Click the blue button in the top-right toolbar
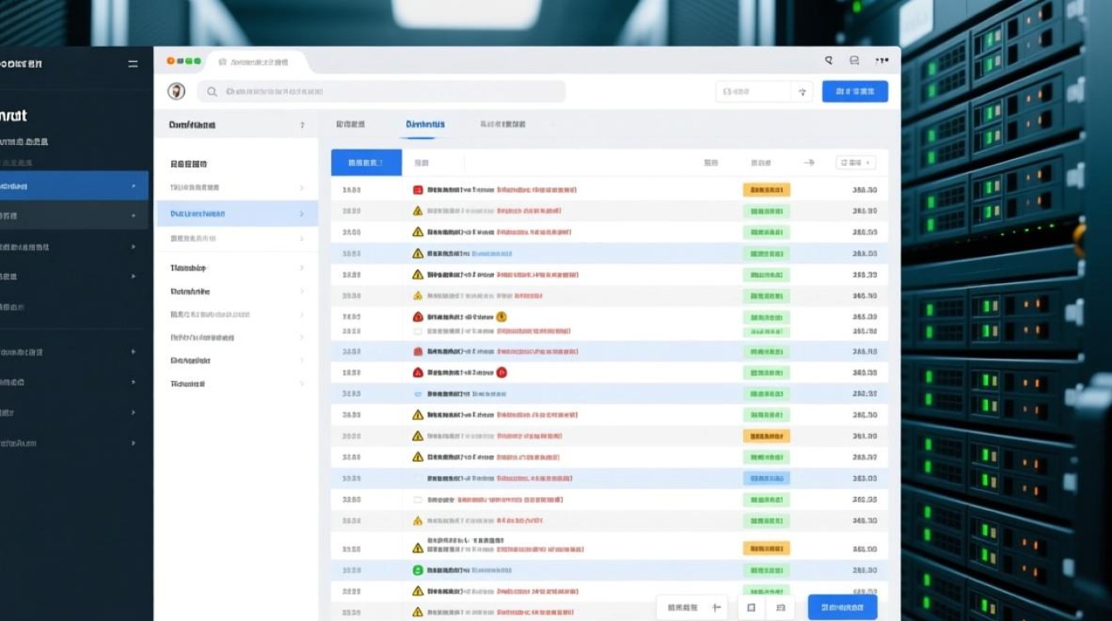 (855, 92)
